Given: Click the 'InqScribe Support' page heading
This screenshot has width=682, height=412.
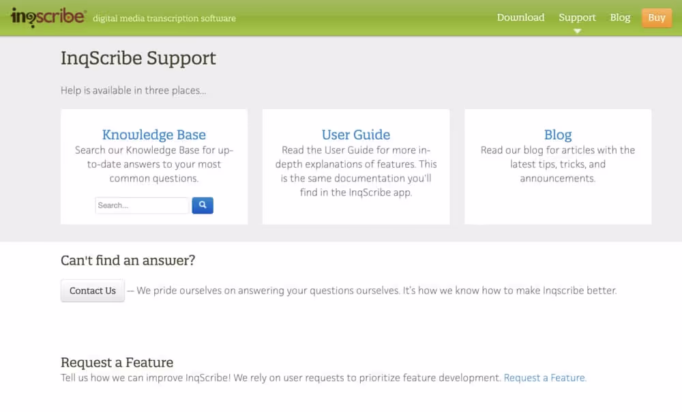Looking at the screenshot, I should point(138,58).
